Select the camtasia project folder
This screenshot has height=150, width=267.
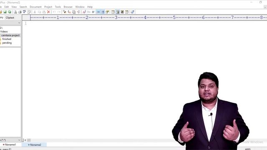[x=10, y=35]
